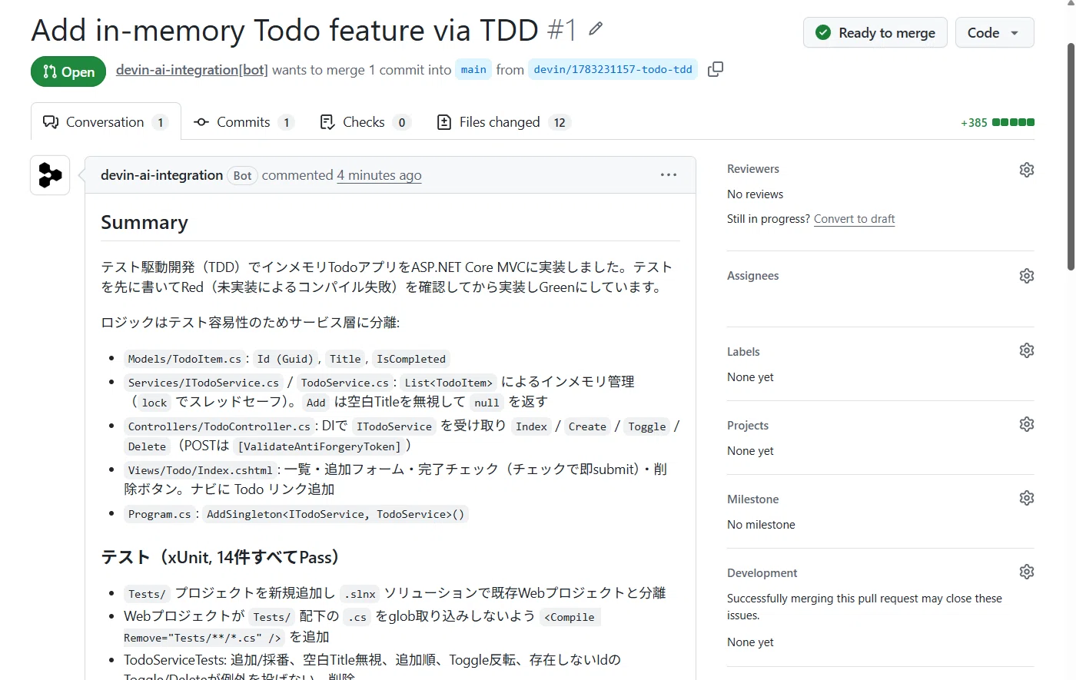Open Projects settings gear
1076x680 pixels.
pos(1027,424)
